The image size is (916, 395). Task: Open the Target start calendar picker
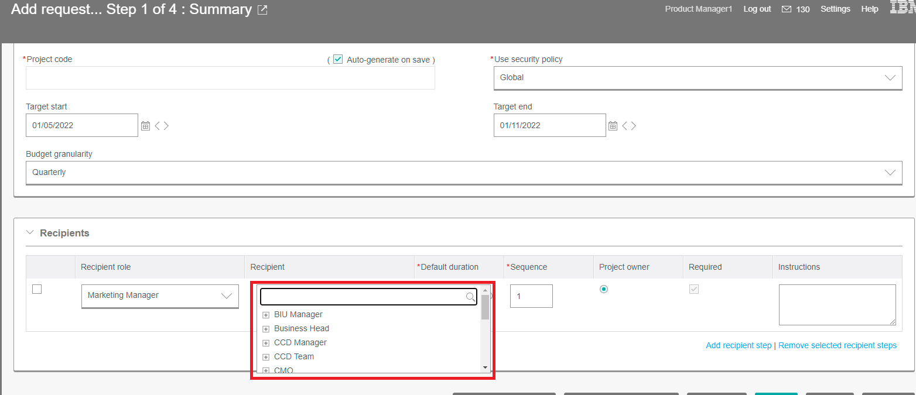tap(146, 126)
